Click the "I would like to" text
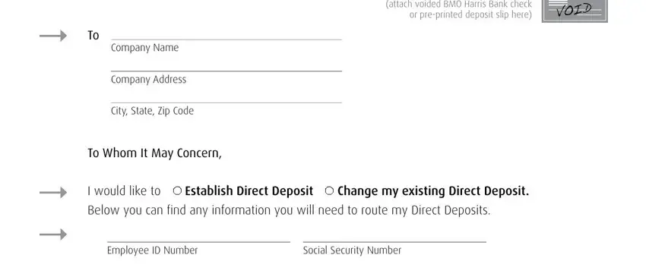Viewport: 646px width, 277px height. click(x=124, y=191)
